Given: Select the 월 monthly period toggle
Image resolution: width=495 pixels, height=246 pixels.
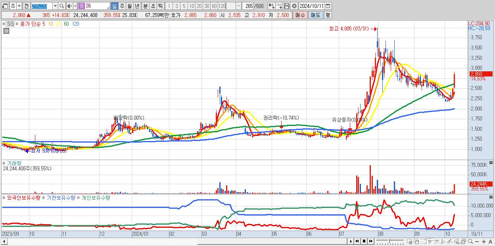Looking at the screenshot, I should point(129,6).
